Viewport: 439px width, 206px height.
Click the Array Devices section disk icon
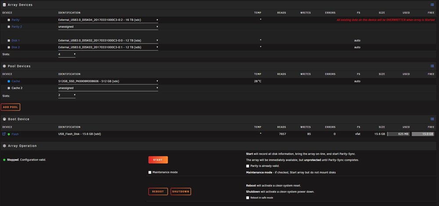click(4, 5)
